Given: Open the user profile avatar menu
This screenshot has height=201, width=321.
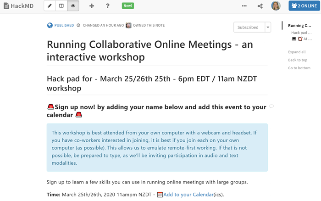Looking at the screenshot, I should pyautogui.click(x=276, y=6).
